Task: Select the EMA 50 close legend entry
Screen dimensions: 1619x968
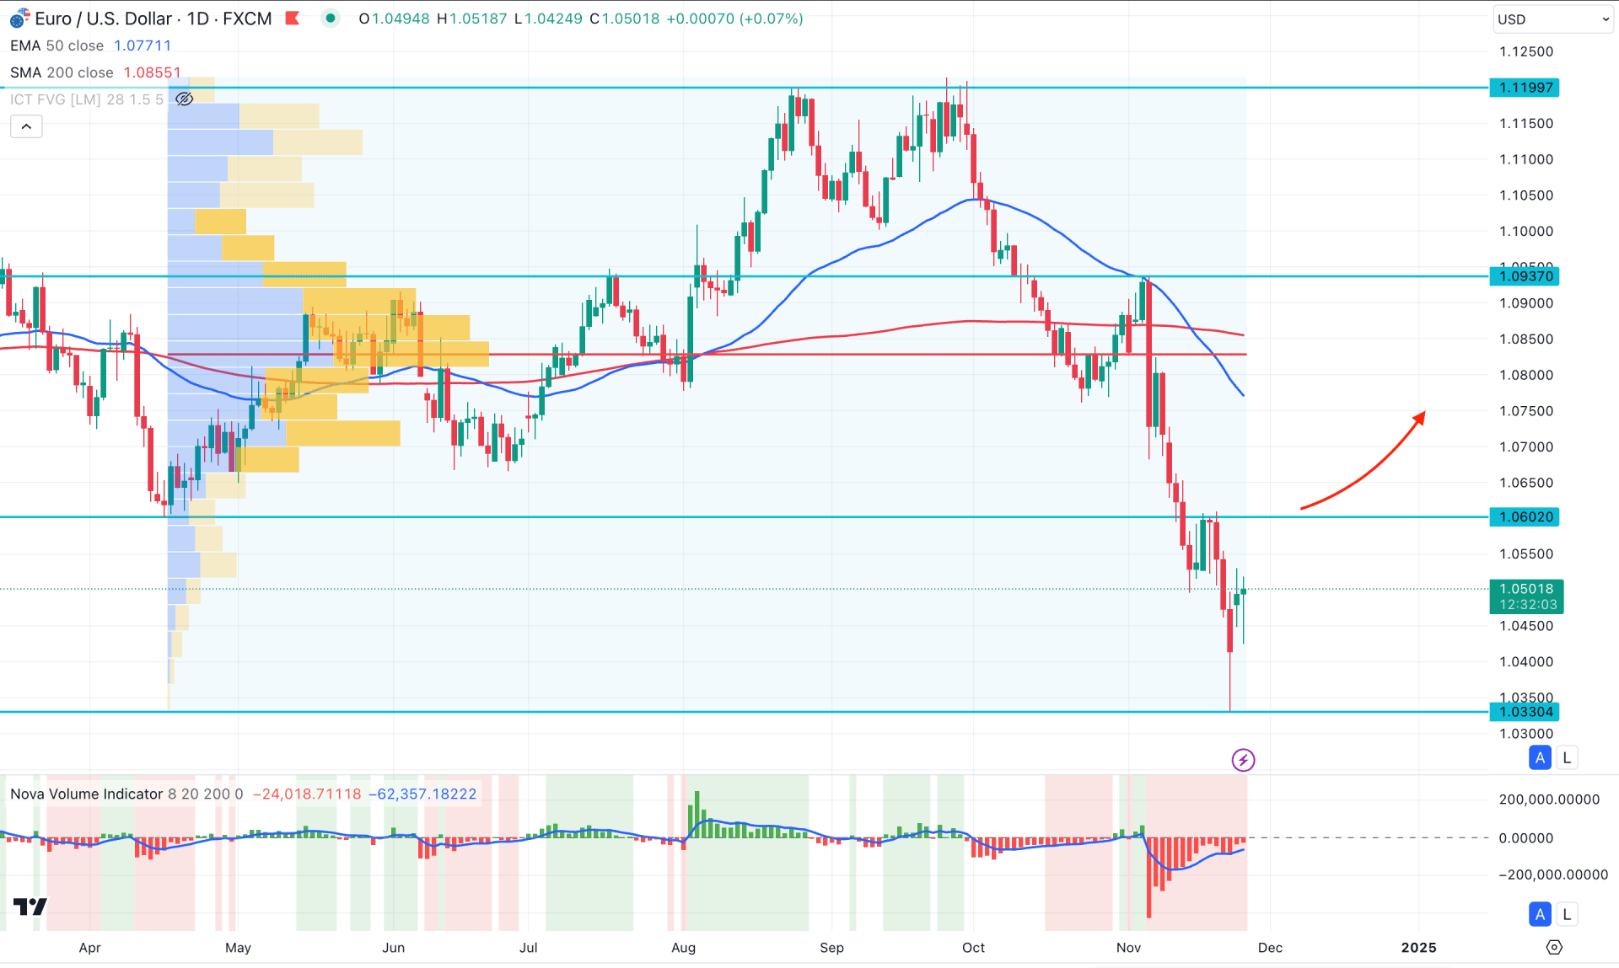Action: (x=56, y=45)
